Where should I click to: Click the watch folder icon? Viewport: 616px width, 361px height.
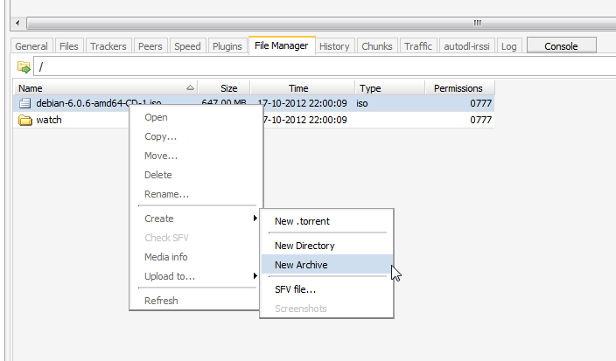(x=25, y=120)
